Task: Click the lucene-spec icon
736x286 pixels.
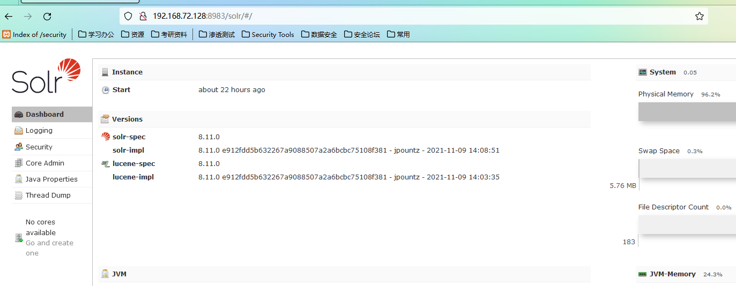Action: [106, 163]
